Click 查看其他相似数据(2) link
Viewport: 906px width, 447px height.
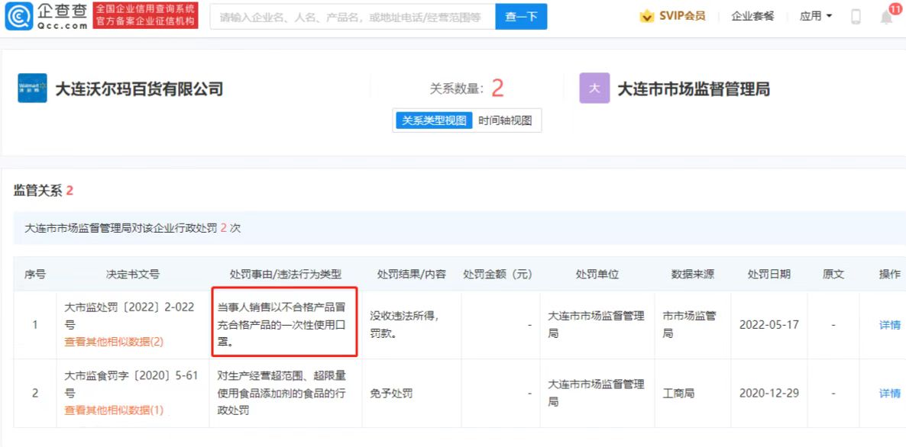pos(114,342)
